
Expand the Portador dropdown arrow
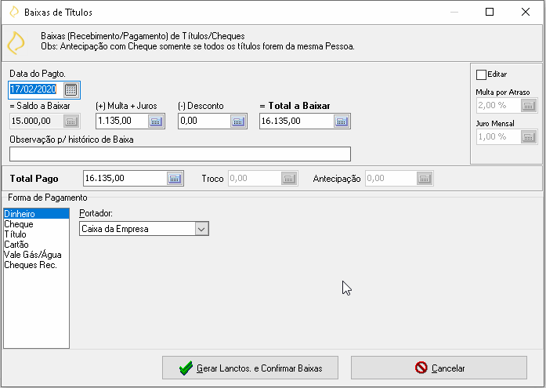pyautogui.click(x=201, y=229)
